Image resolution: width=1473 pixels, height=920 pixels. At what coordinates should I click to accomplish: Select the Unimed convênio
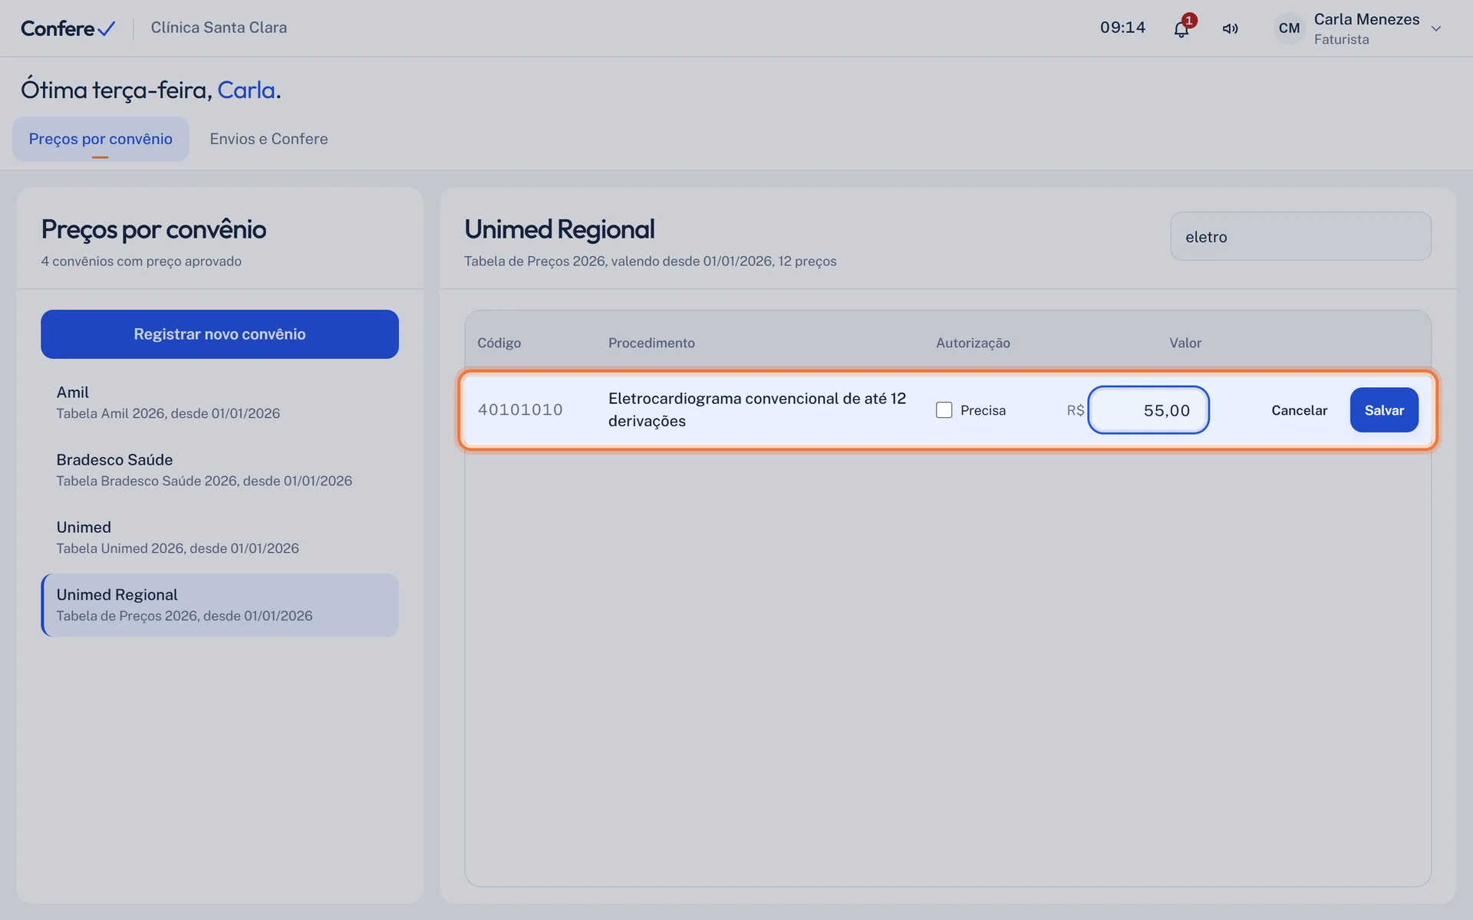(219, 537)
